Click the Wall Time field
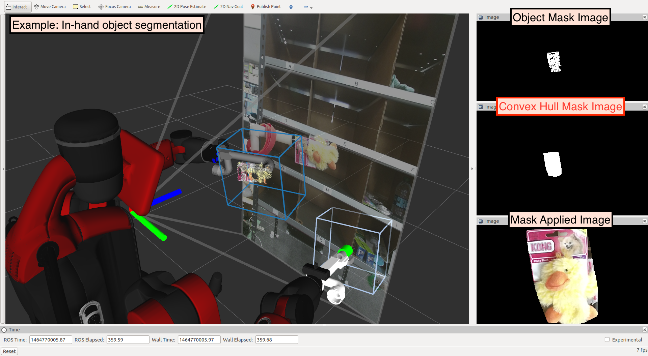The height and width of the screenshot is (356, 648). click(x=199, y=340)
